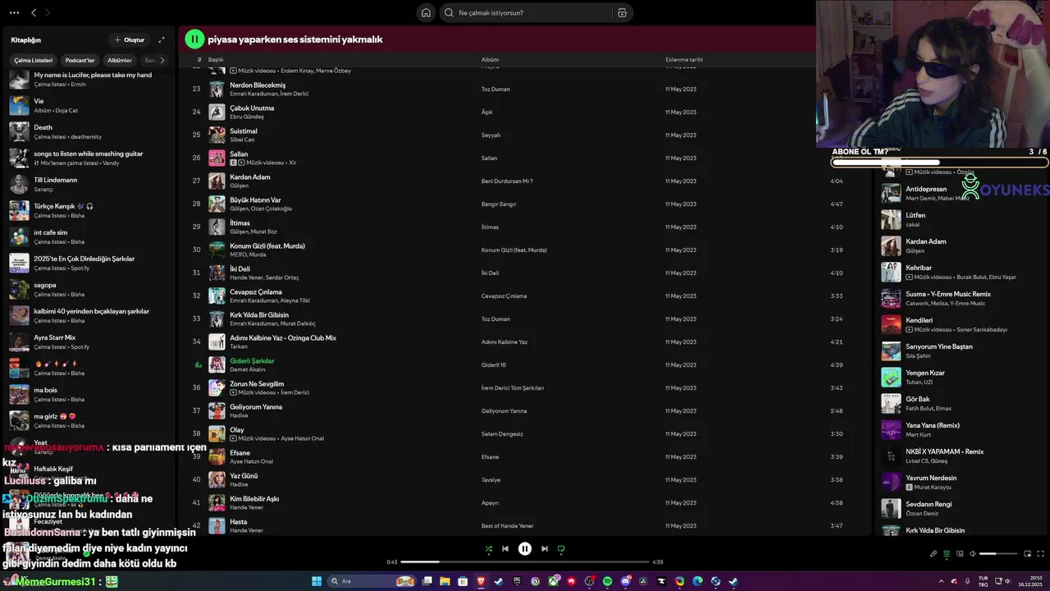Open Ayra Starr Mix playlist
The width and height of the screenshot is (1050, 591).
click(90, 341)
